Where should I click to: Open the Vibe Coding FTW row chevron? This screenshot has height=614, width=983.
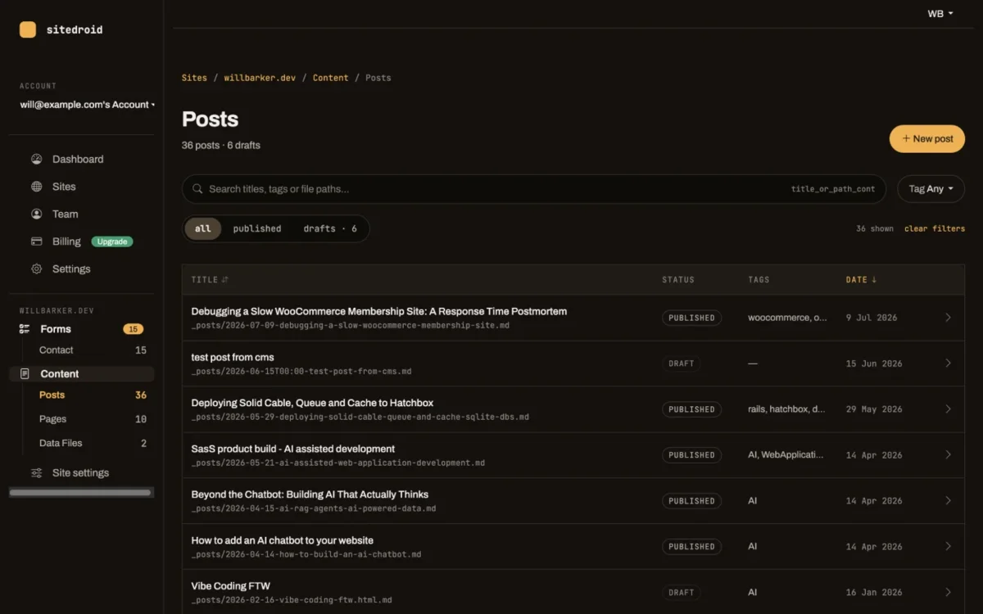click(x=948, y=593)
